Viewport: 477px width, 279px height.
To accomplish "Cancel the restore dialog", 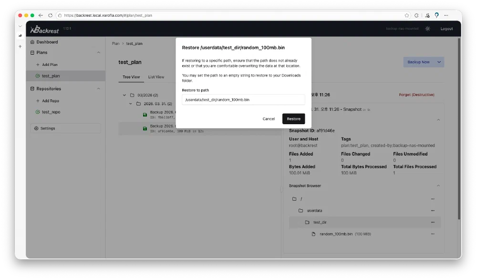I will click(x=269, y=119).
